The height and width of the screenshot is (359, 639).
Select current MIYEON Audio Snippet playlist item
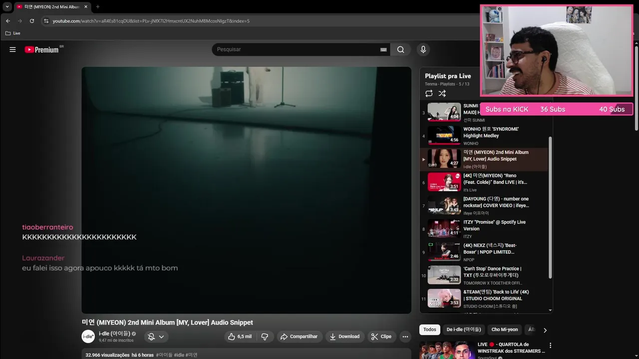point(484,159)
